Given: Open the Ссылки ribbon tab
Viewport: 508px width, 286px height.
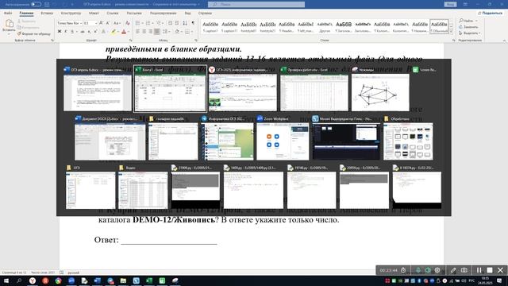Looking at the screenshot, I should click(113, 13).
